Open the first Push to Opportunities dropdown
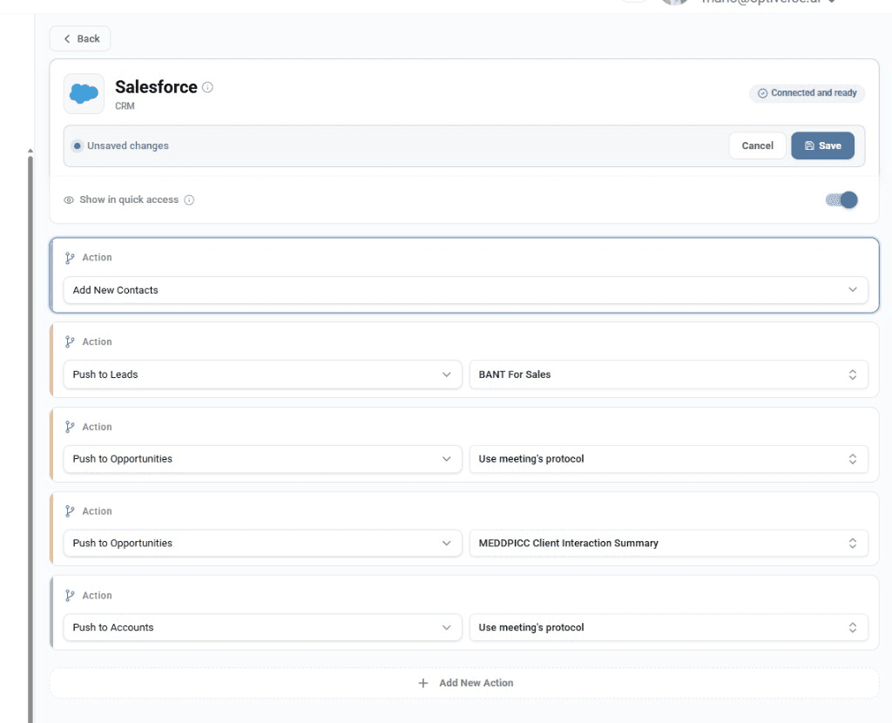The width and height of the screenshot is (892, 723). click(262, 458)
